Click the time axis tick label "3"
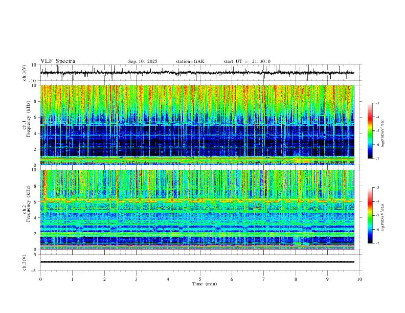The width and height of the screenshot is (405, 313). pyautogui.click(x=136, y=279)
